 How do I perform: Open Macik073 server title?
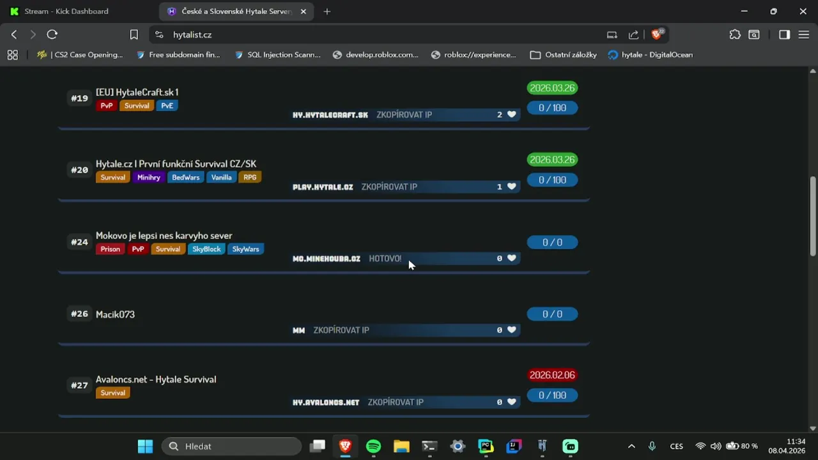pyautogui.click(x=115, y=314)
